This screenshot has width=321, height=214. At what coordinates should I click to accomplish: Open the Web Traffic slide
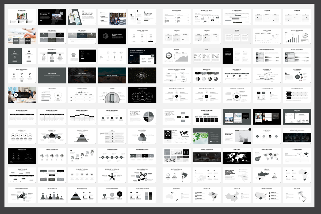pyautogui.click(x=267, y=136)
